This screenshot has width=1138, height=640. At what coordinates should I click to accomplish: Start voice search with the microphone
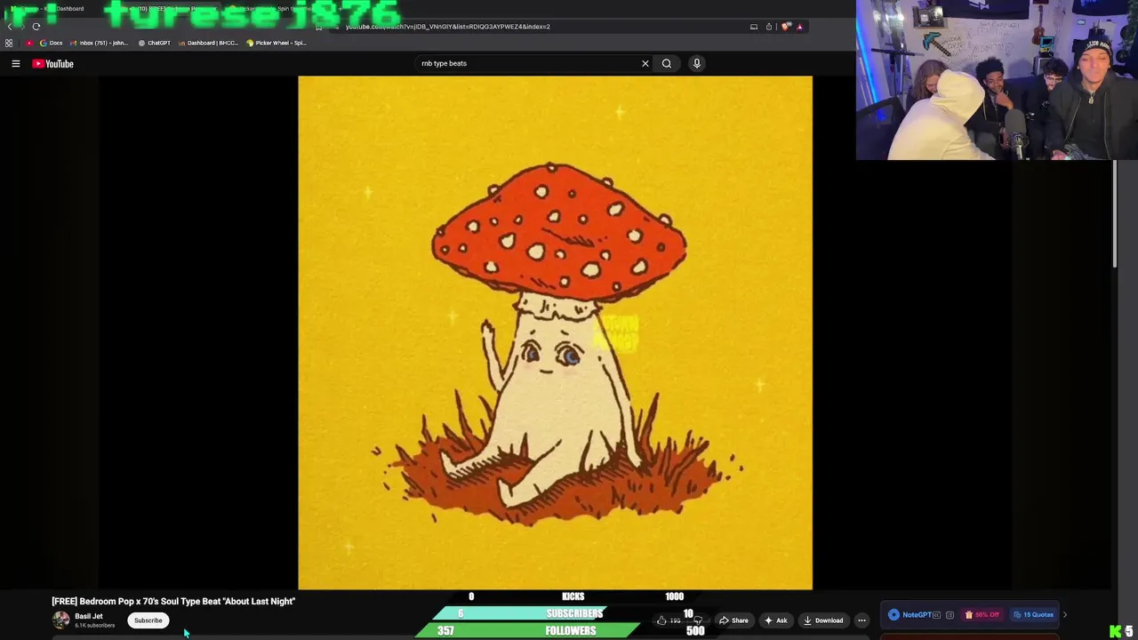tap(697, 63)
